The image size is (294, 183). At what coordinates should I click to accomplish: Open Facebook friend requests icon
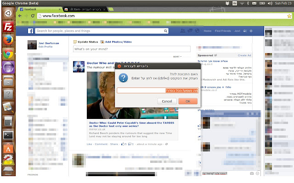[x=182, y=31]
